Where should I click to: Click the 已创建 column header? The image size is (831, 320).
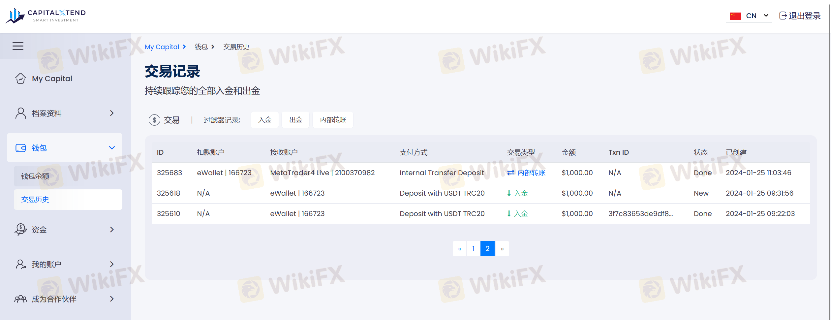[736, 152]
